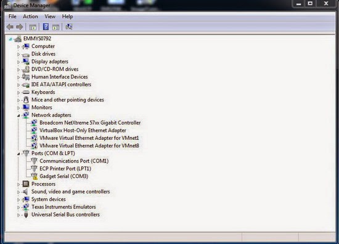Open the View menu

click(x=50, y=17)
